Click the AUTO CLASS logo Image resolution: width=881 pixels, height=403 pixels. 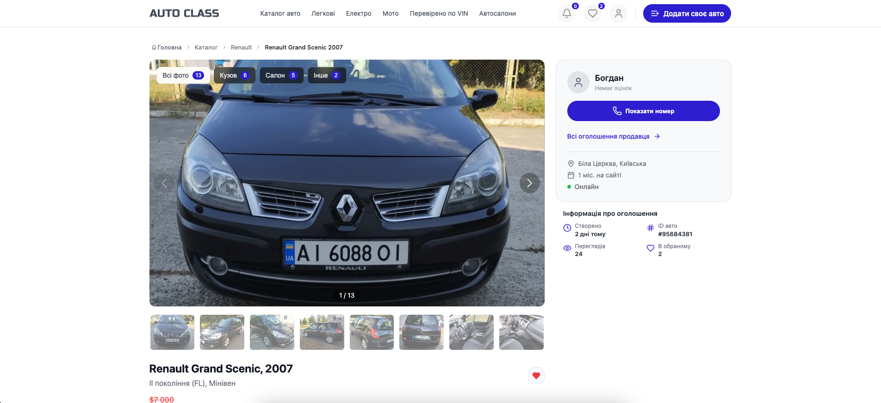pyautogui.click(x=184, y=13)
